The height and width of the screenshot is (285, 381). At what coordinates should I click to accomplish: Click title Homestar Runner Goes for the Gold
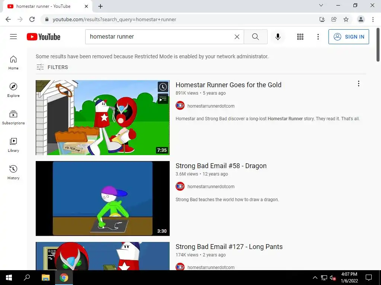(x=228, y=85)
